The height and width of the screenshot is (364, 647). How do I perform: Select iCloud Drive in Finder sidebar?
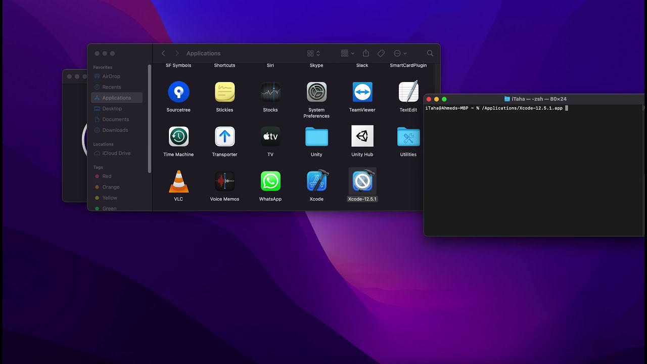click(x=117, y=153)
